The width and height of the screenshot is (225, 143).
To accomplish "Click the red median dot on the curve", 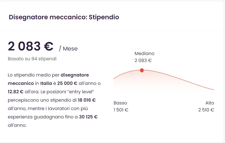I will point(142,70).
